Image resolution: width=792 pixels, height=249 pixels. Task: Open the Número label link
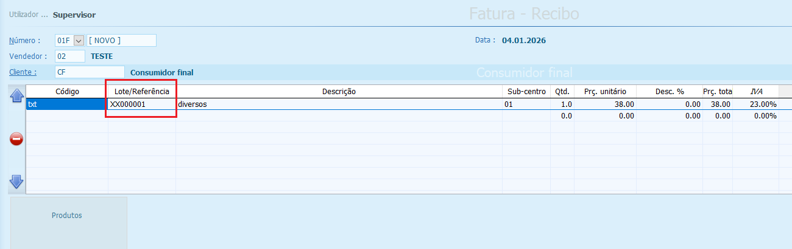(x=24, y=41)
